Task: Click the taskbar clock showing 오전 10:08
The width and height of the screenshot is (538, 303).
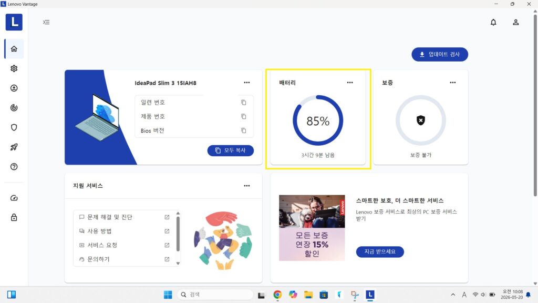Action: (512, 295)
